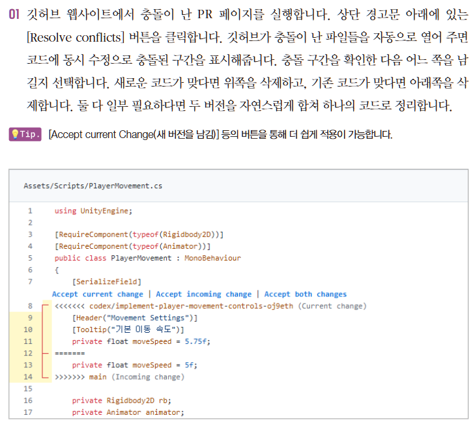Click the purple Tip. badge
475x424 pixels.
pos(25,134)
